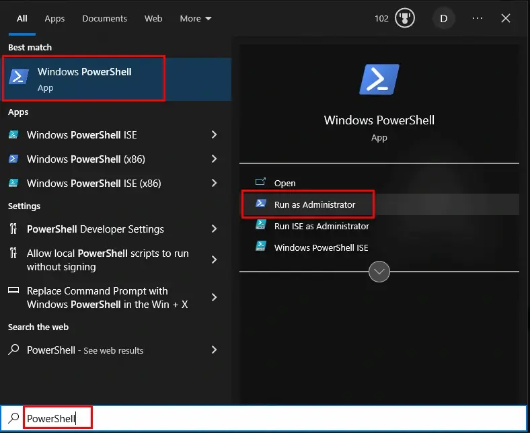Click the three-dot options icon
Image resolution: width=530 pixels, height=433 pixels.
[478, 18]
